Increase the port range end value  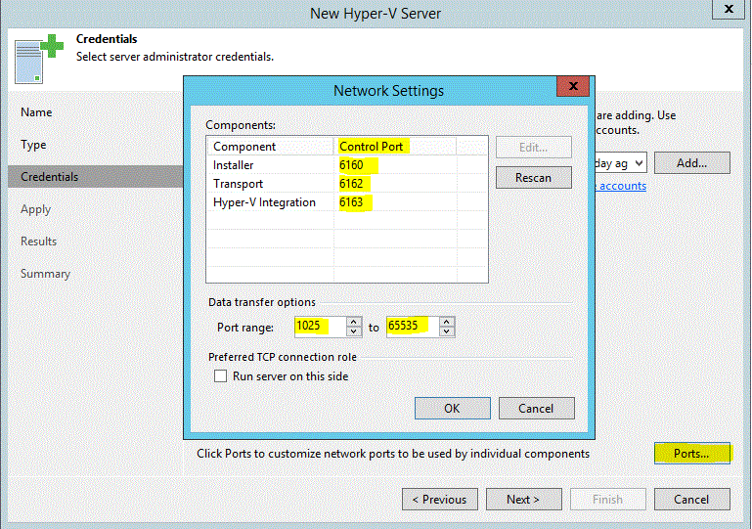click(x=446, y=322)
